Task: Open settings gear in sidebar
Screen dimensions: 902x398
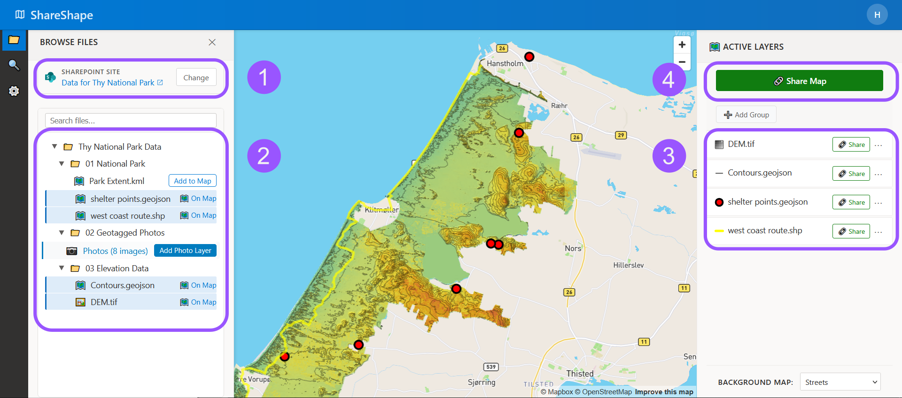Action: click(x=14, y=91)
